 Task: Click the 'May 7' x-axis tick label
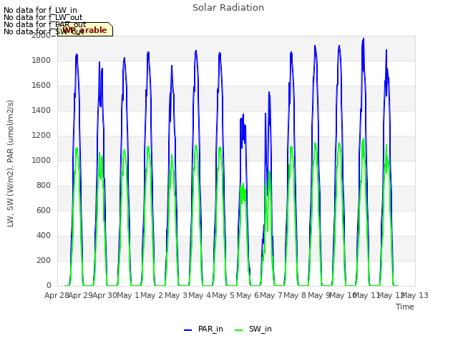tap(271, 295)
